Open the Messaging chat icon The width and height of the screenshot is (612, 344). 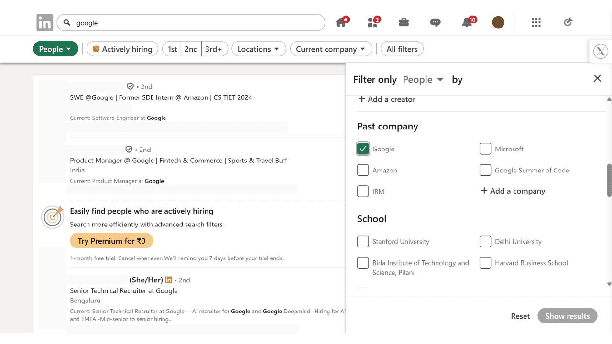click(435, 22)
